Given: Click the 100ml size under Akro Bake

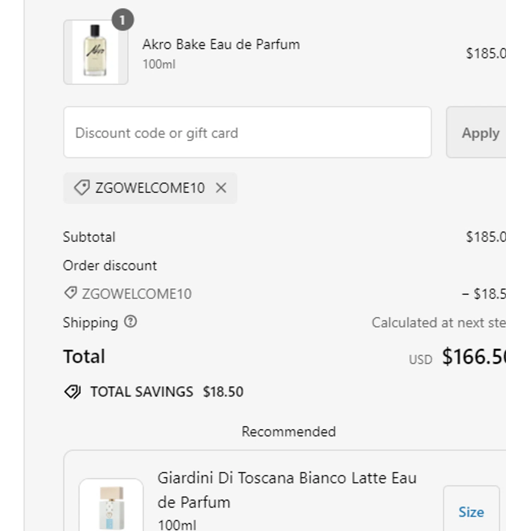Looking at the screenshot, I should 159,64.
